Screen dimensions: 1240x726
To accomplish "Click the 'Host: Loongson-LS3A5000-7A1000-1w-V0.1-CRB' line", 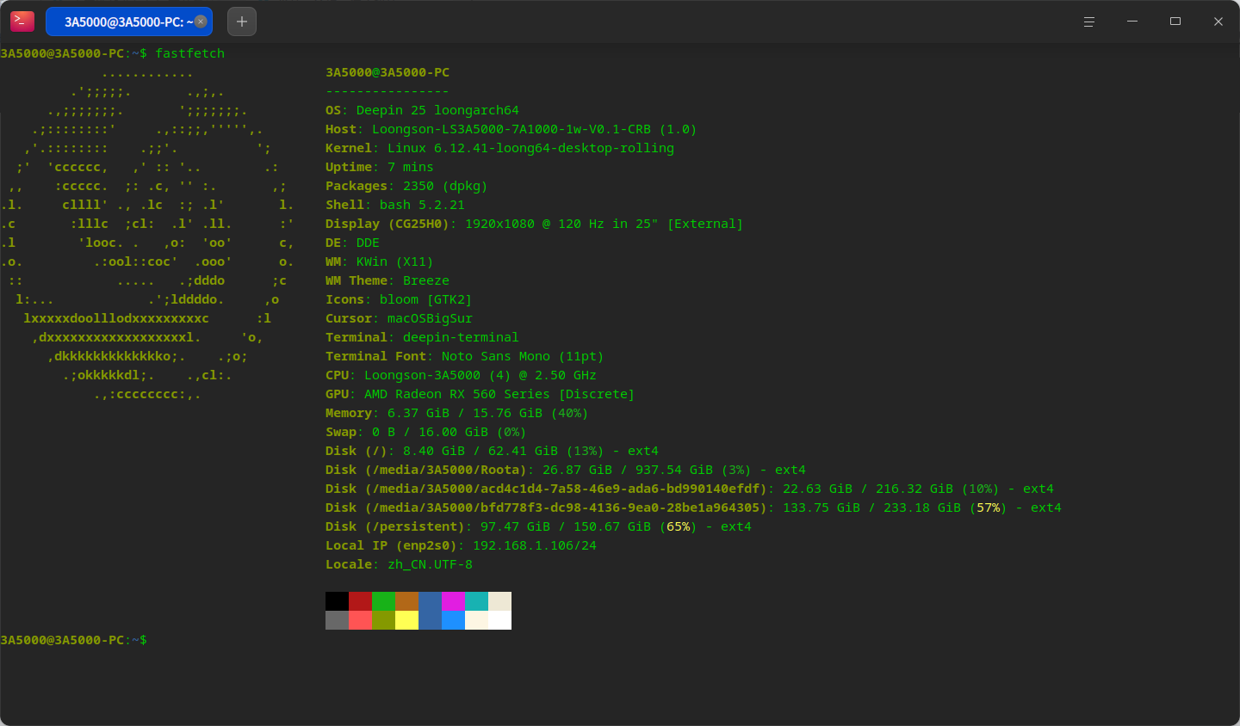I will point(511,129).
